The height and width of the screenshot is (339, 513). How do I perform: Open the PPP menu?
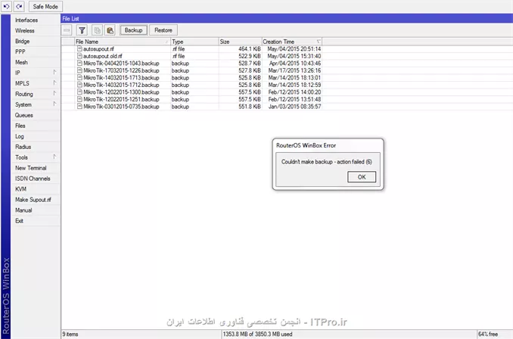pos(20,51)
